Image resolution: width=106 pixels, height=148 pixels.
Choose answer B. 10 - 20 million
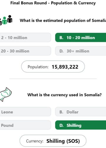(81, 38)
